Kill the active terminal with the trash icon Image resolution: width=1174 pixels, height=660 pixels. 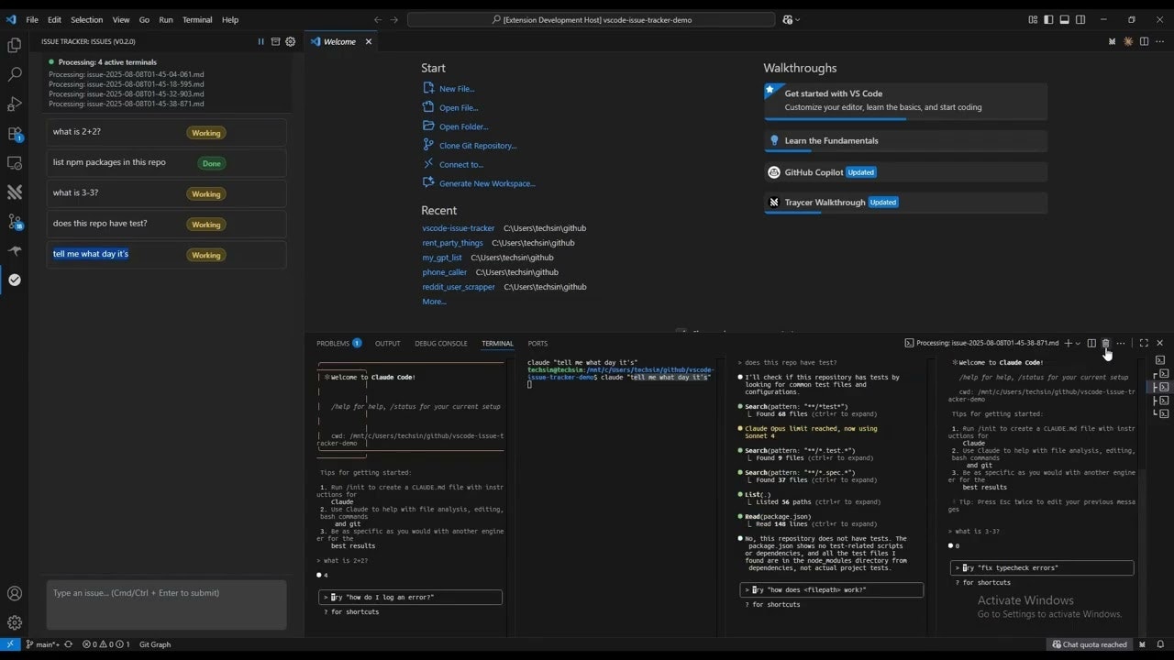tap(1105, 343)
